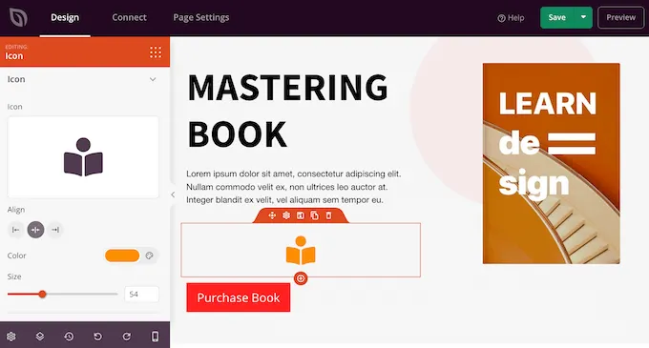Toggle mobile preview icon

(155, 337)
